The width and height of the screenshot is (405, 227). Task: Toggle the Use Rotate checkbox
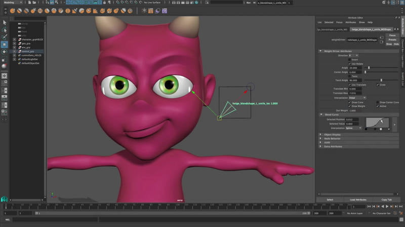click(349, 63)
